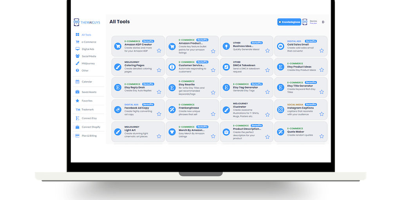401x200 pixels.
Task: Click the Etsy Tag Generator title
Action: pyautogui.click(x=245, y=87)
